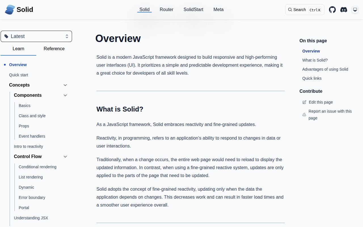Open the Portal sidebar page

point(24,208)
